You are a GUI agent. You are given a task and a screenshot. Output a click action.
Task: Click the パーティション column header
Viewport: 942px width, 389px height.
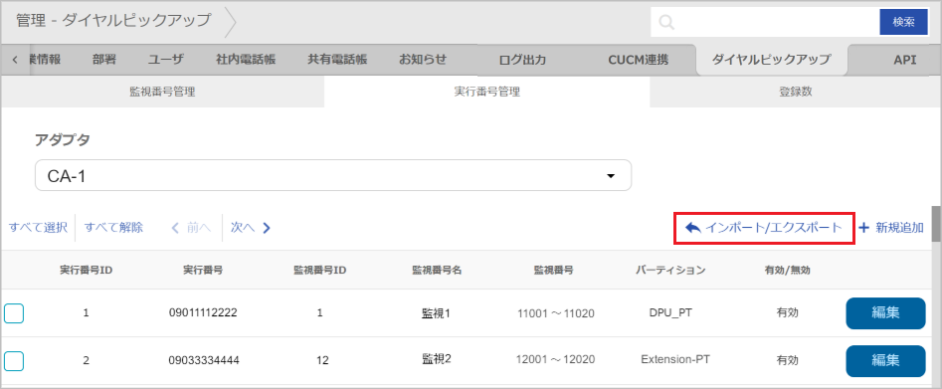(x=670, y=270)
